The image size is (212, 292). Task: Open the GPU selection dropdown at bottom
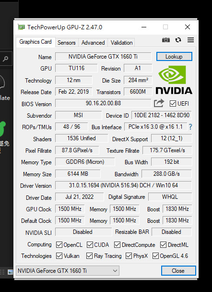coord(68,270)
